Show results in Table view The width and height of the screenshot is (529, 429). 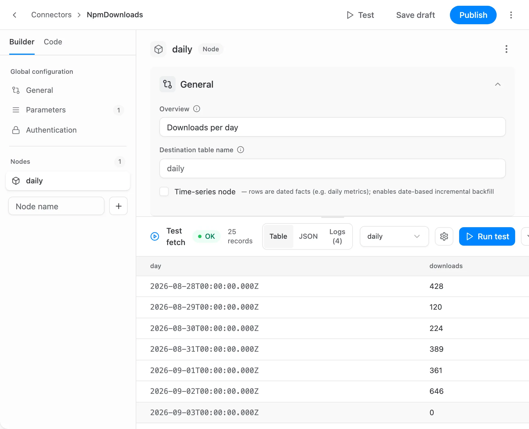click(278, 236)
